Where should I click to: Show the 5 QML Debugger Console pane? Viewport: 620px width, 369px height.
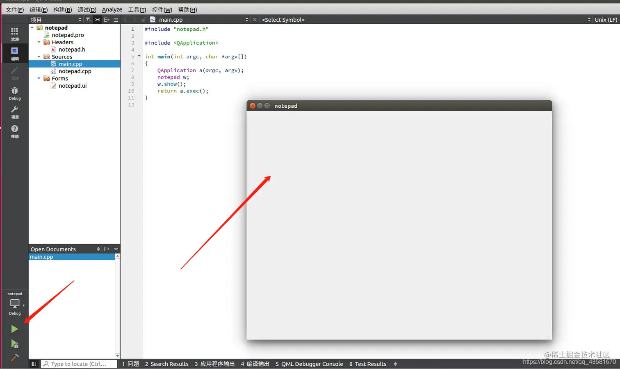click(x=309, y=364)
